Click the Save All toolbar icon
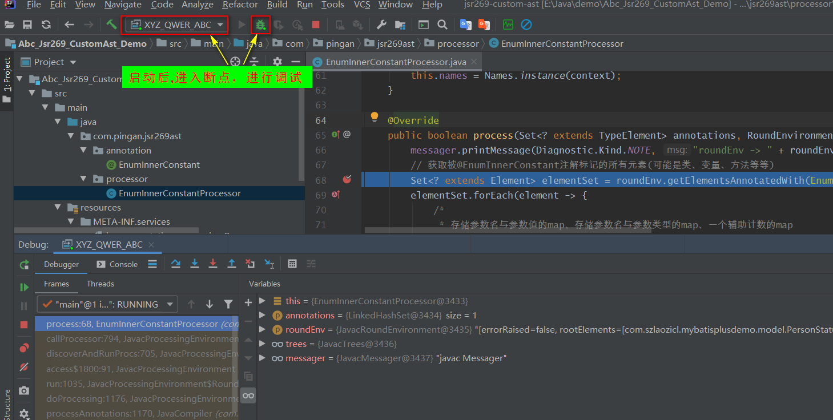 click(x=27, y=25)
